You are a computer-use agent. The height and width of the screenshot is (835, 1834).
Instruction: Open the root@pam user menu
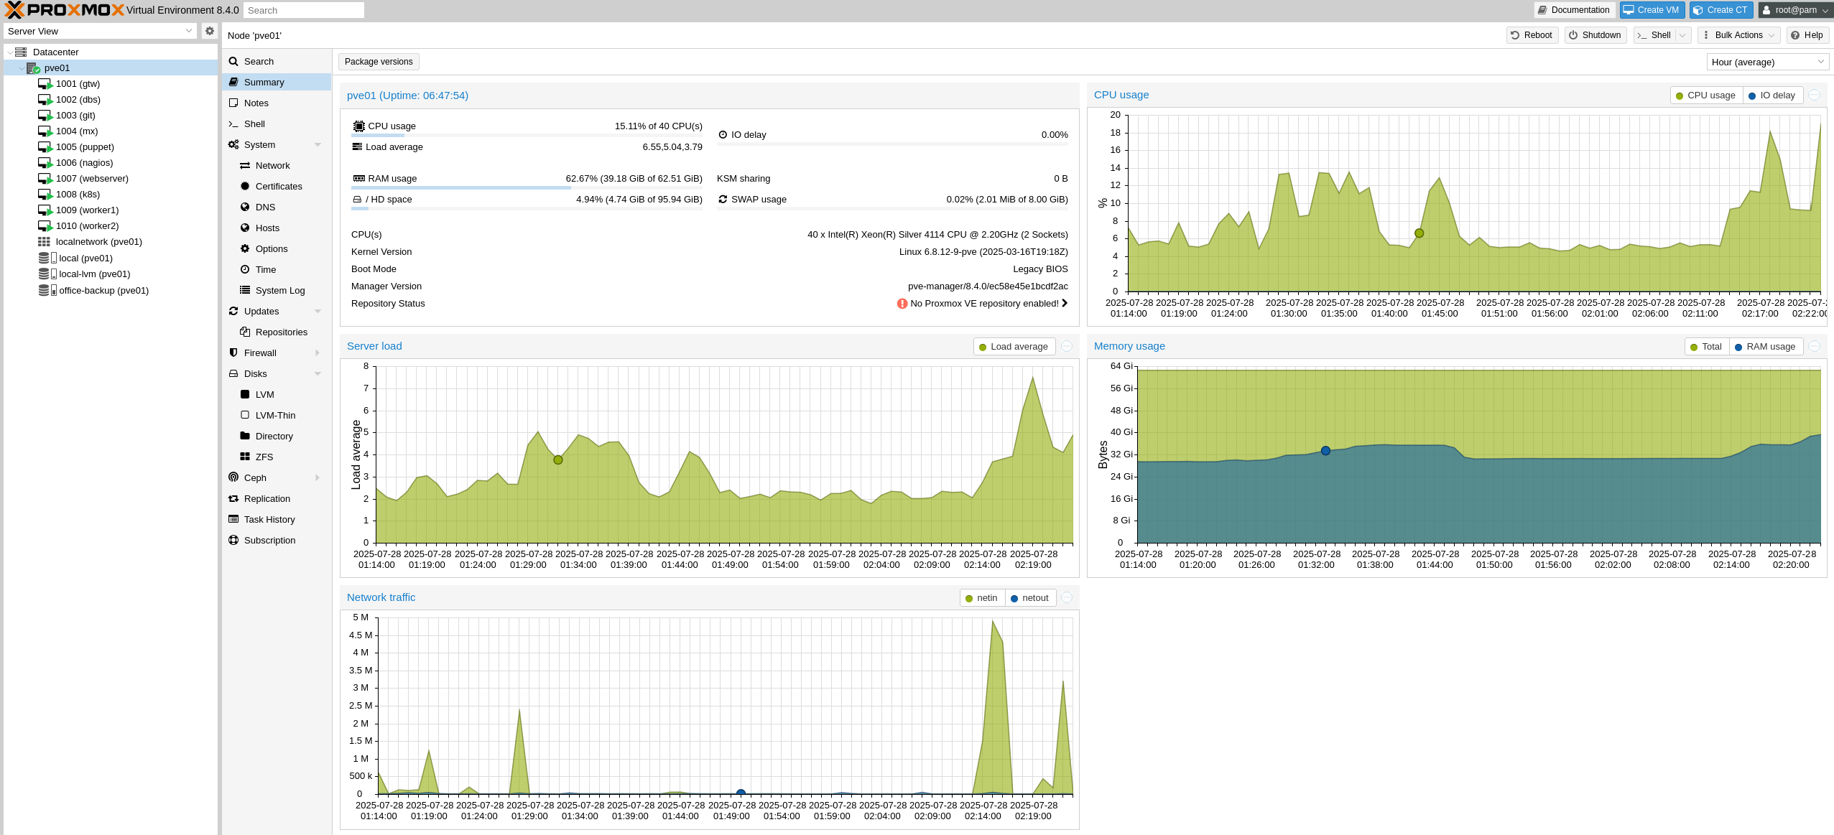(x=1795, y=10)
